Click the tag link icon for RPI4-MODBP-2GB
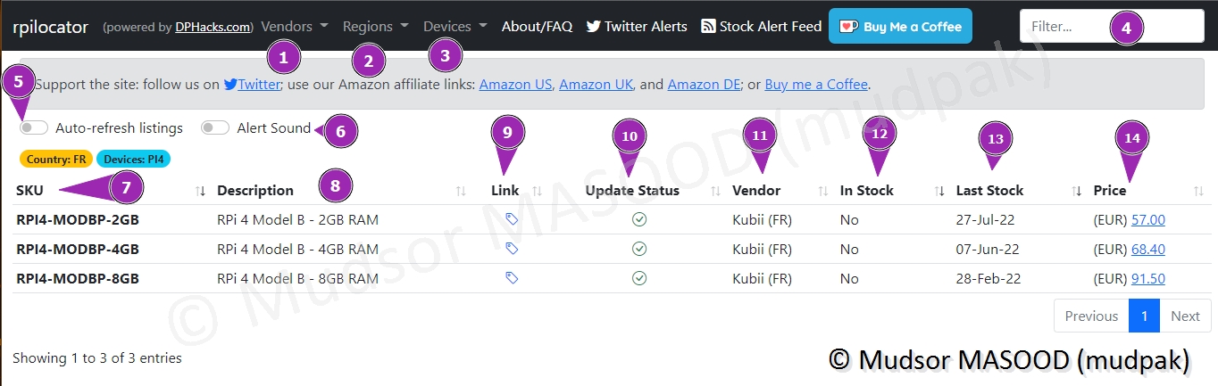This screenshot has height=386, width=1218. 512,219
